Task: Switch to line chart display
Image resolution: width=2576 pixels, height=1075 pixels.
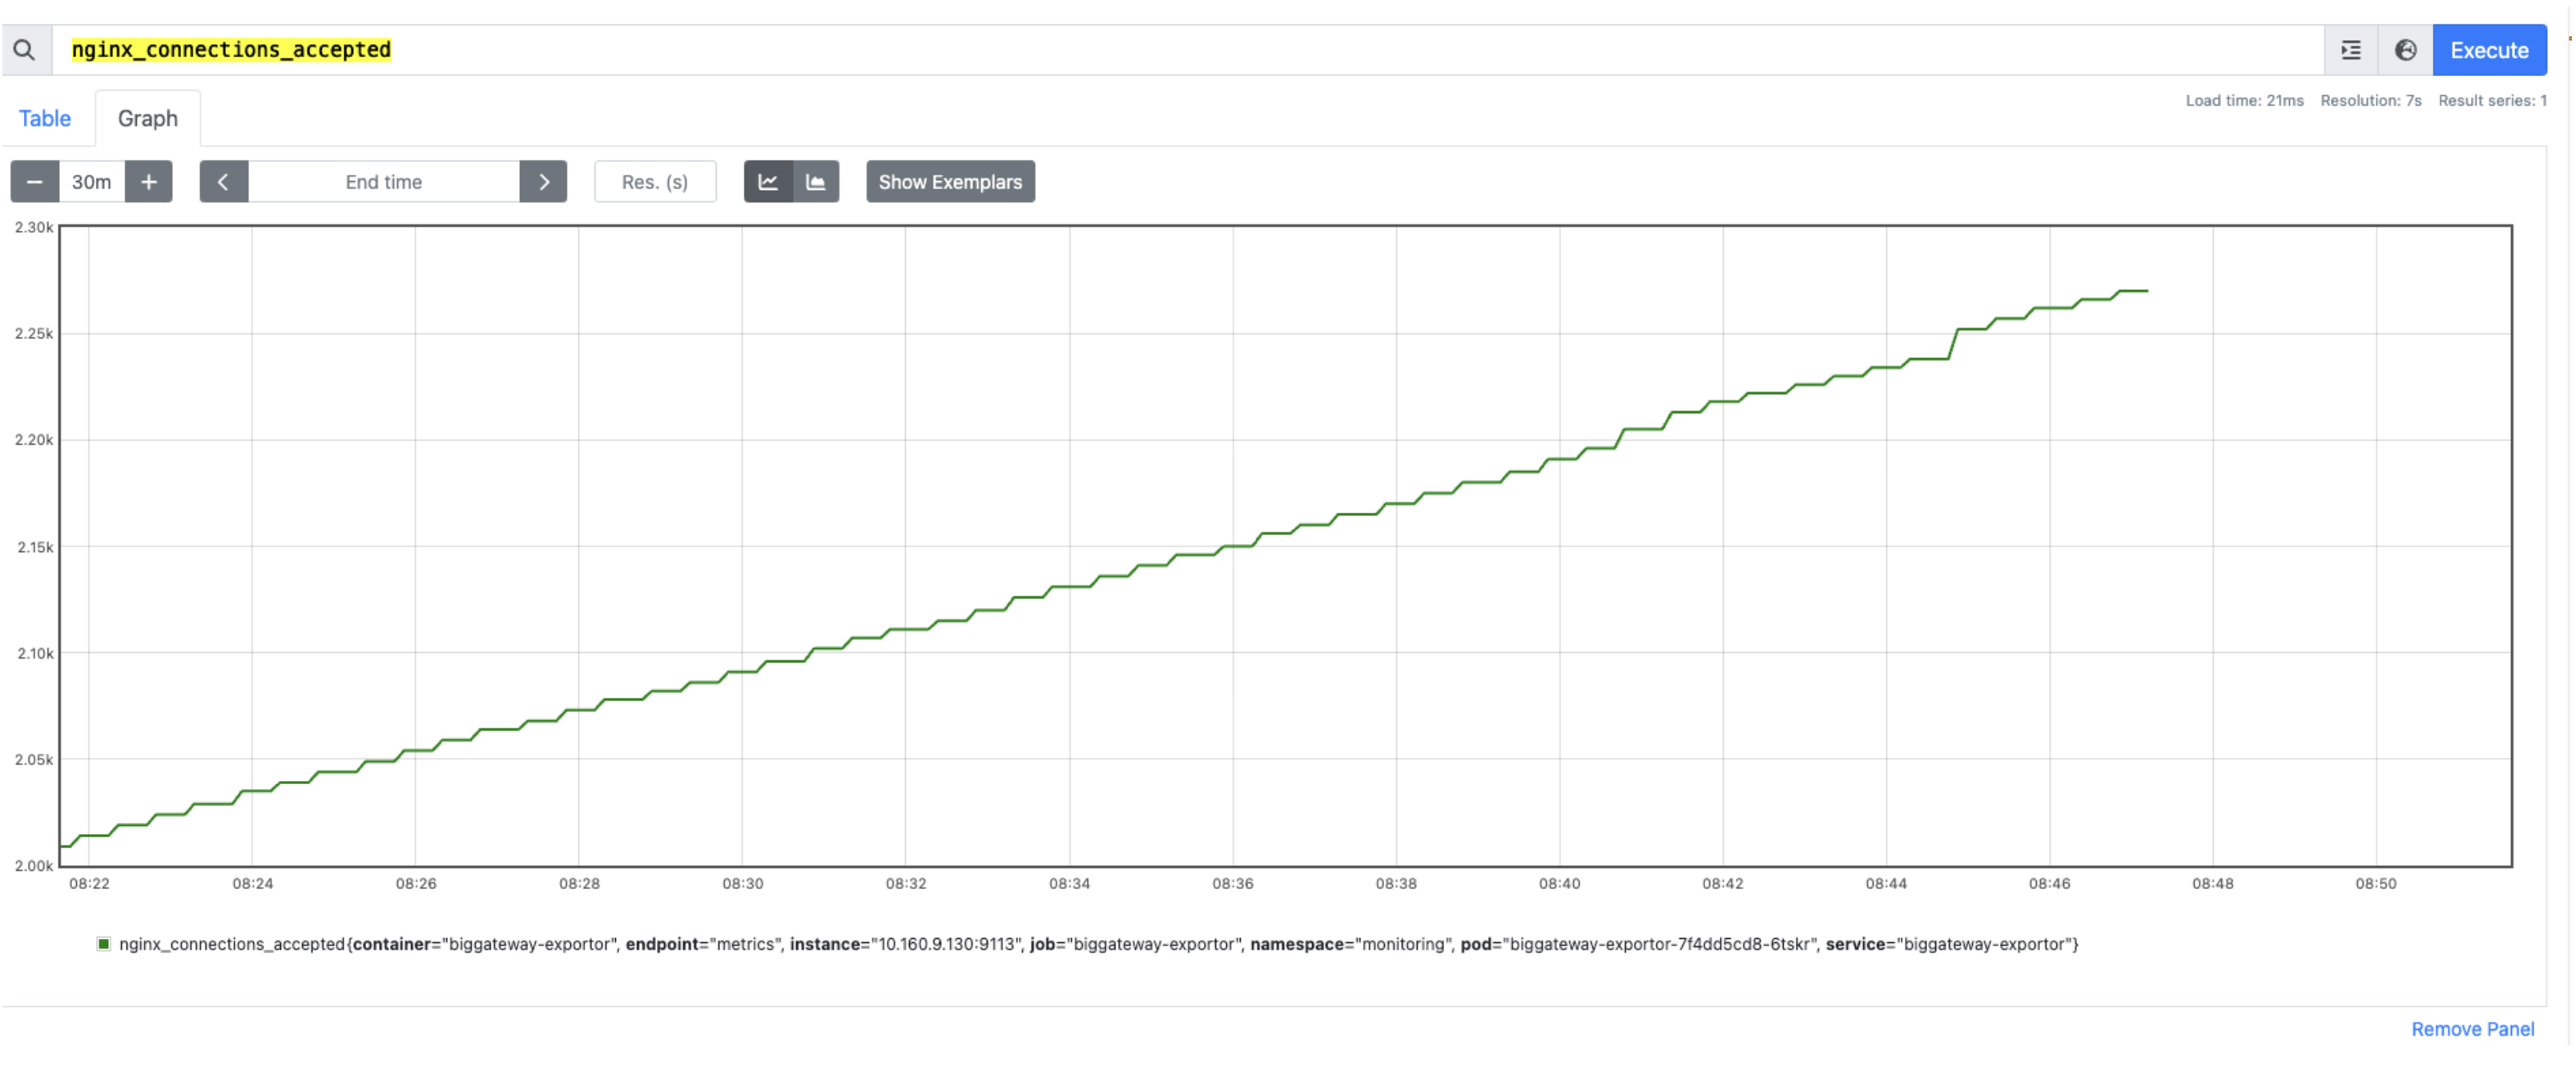Action: pos(768,182)
